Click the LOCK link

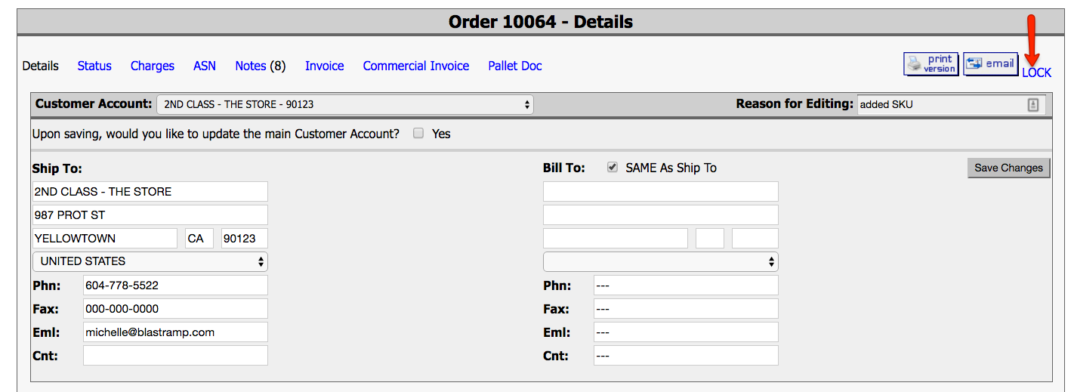[x=1036, y=73]
